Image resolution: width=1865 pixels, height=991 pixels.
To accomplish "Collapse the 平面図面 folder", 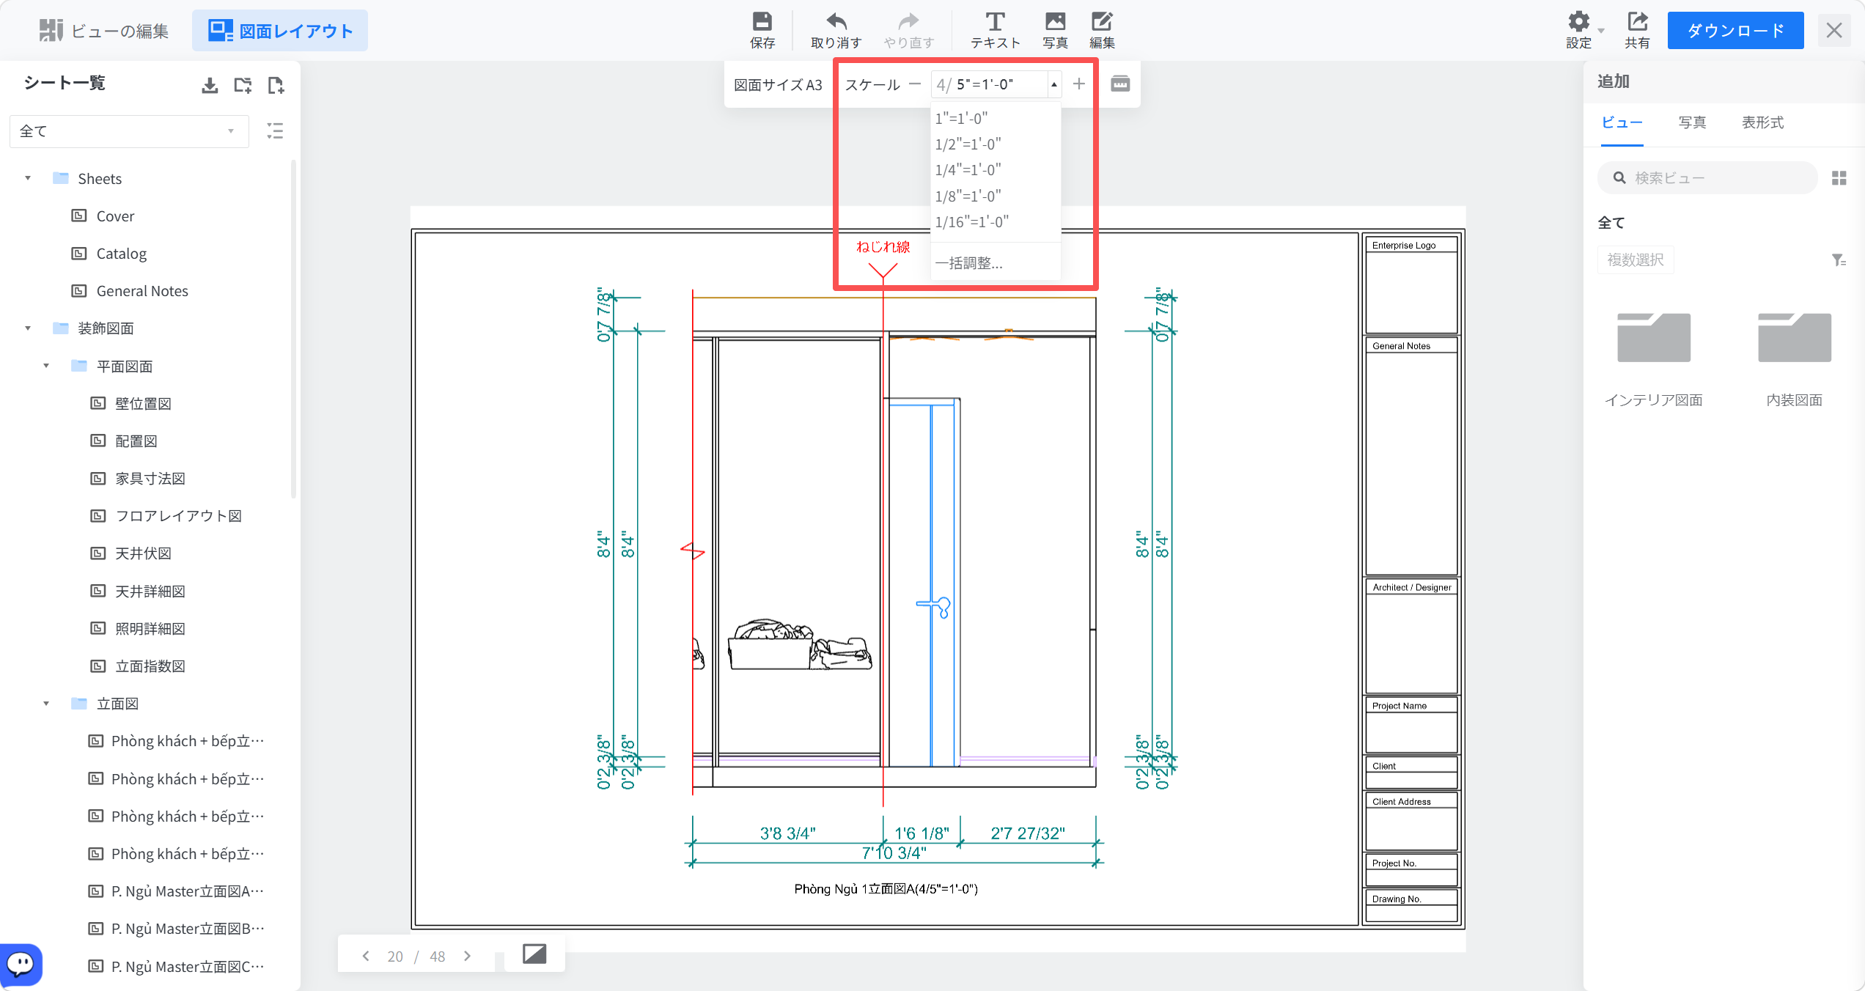I will pos(46,366).
